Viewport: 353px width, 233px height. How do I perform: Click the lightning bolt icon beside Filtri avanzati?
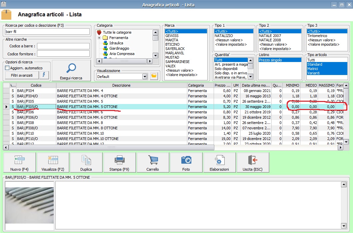click(44, 75)
